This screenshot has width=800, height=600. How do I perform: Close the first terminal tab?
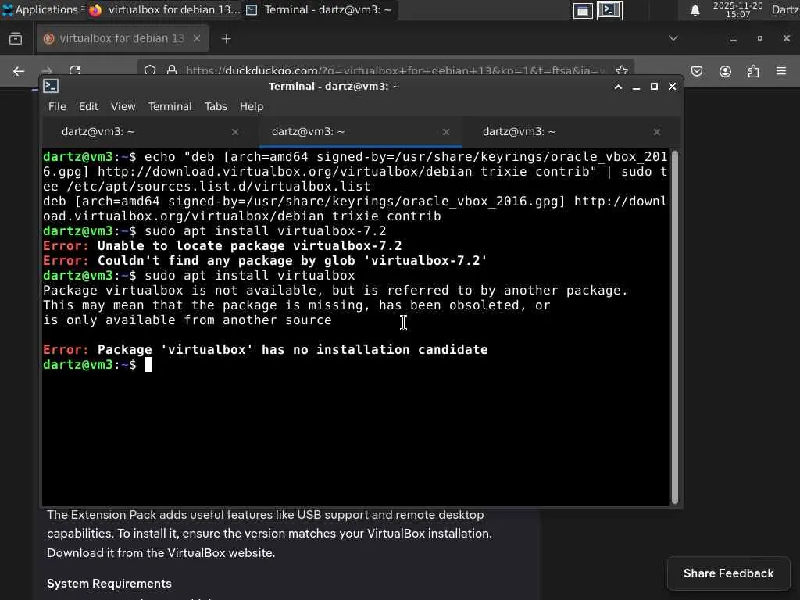click(x=234, y=132)
